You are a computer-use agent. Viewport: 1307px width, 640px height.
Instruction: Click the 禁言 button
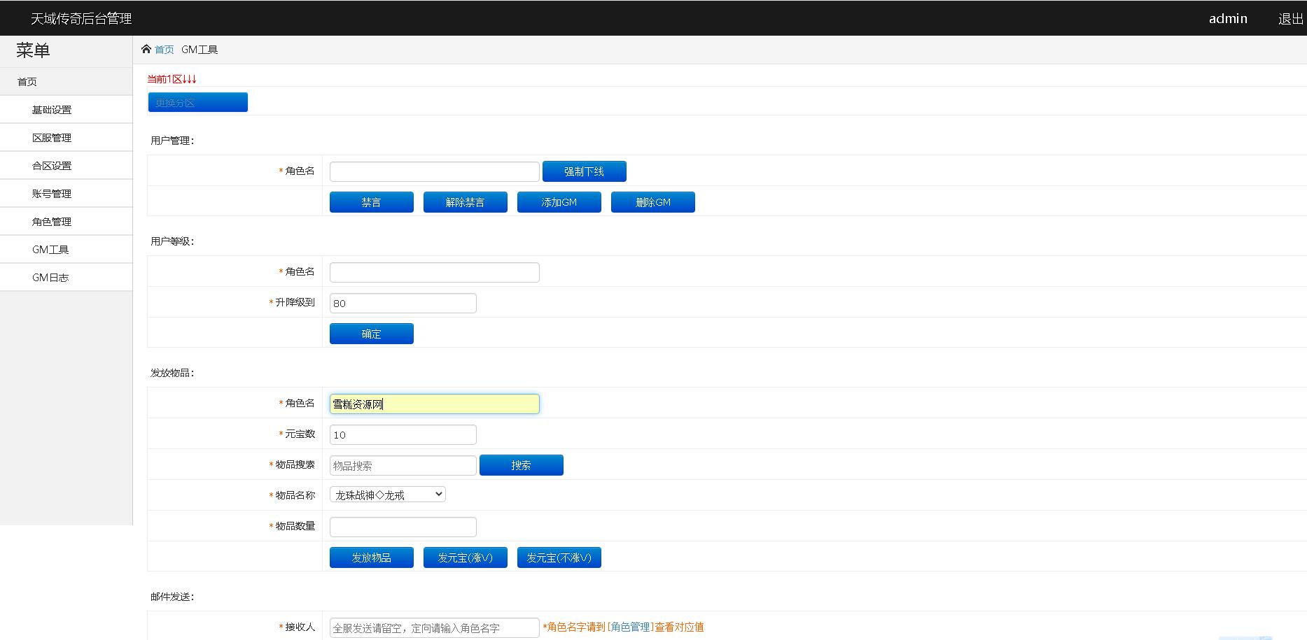point(371,202)
